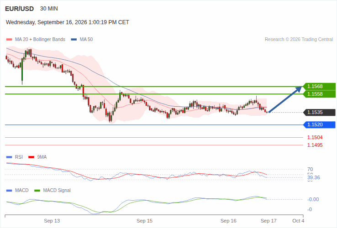Click the 9MA red legend marker
The width and height of the screenshot is (337, 228).
tap(32, 157)
